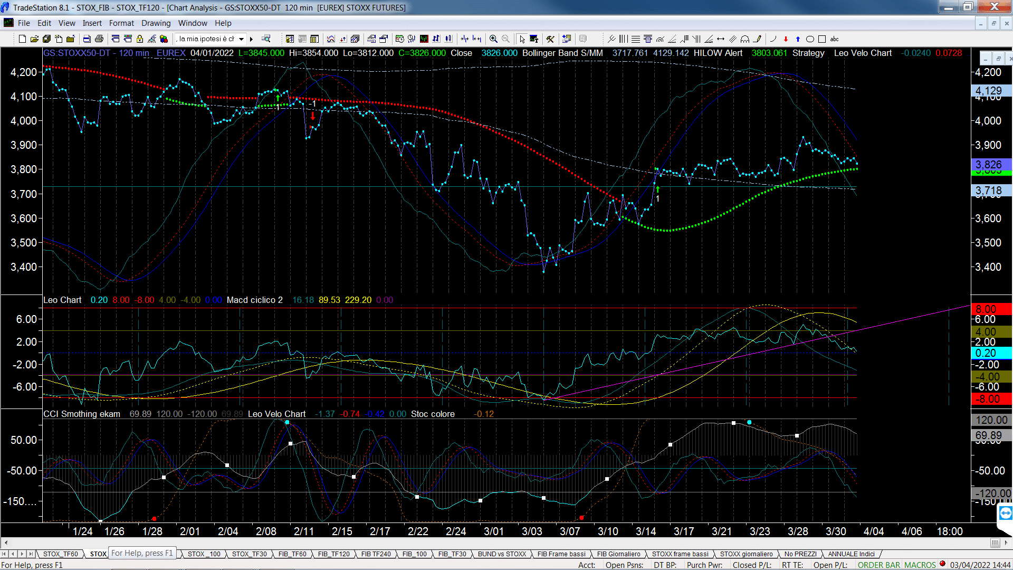The width and height of the screenshot is (1013, 570).
Task: Select the red down arrow tool
Action: tap(786, 39)
